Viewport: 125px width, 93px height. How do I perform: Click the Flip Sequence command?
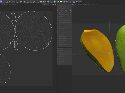64,58
